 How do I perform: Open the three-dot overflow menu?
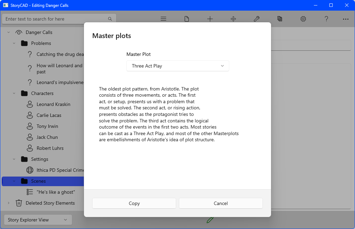345,19
